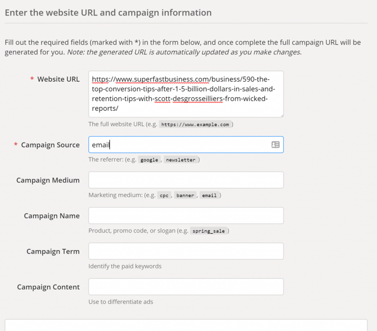This screenshot has width=377, height=331.
Task: Click inside the Website URL text area
Action: tap(186, 94)
